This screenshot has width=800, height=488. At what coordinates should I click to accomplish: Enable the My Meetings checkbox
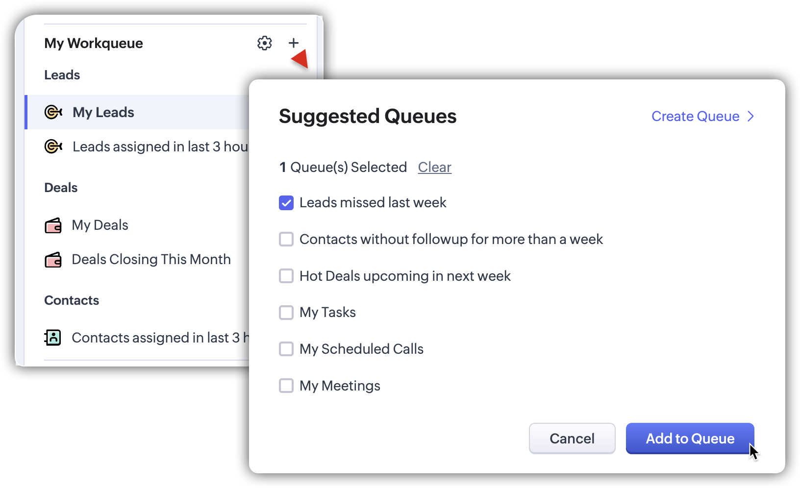(286, 386)
